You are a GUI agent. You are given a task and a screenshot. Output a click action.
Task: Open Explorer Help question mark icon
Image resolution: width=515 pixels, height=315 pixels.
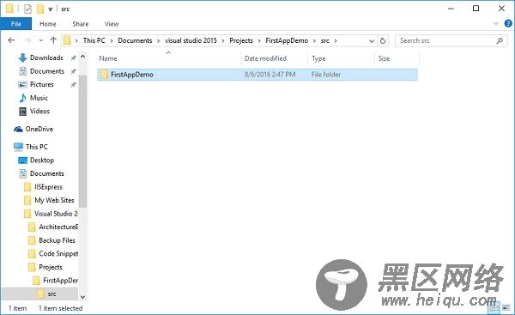click(x=508, y=24)
